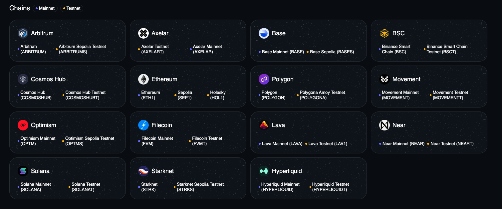Open Movement Mainnet (MOVEMENT) network
The height and width of the screenshot is (209, 502).
[400, 95]
